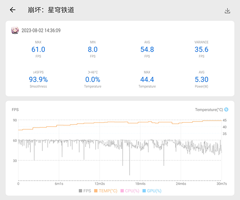This screenshot has height=200, width=240.
Task: Click the gray FPS legend color square
Action: 80,191
